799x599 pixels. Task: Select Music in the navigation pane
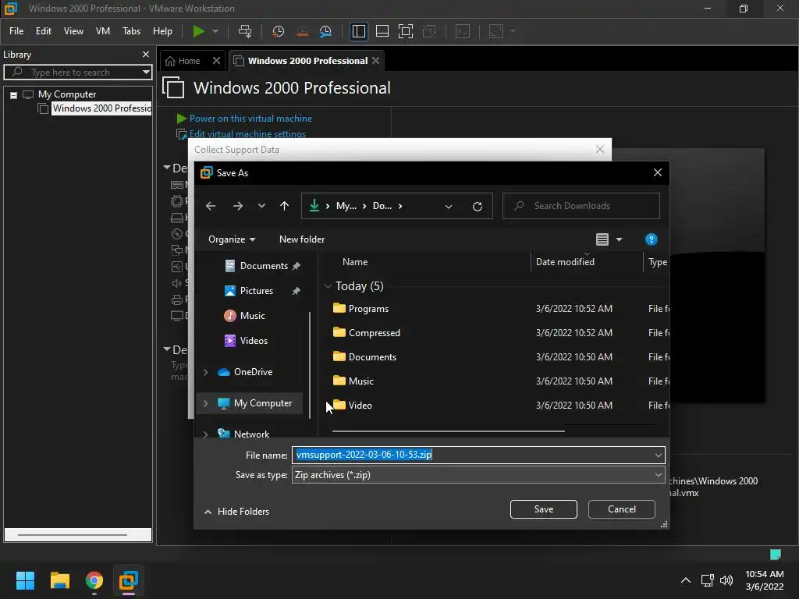(252, 316)
